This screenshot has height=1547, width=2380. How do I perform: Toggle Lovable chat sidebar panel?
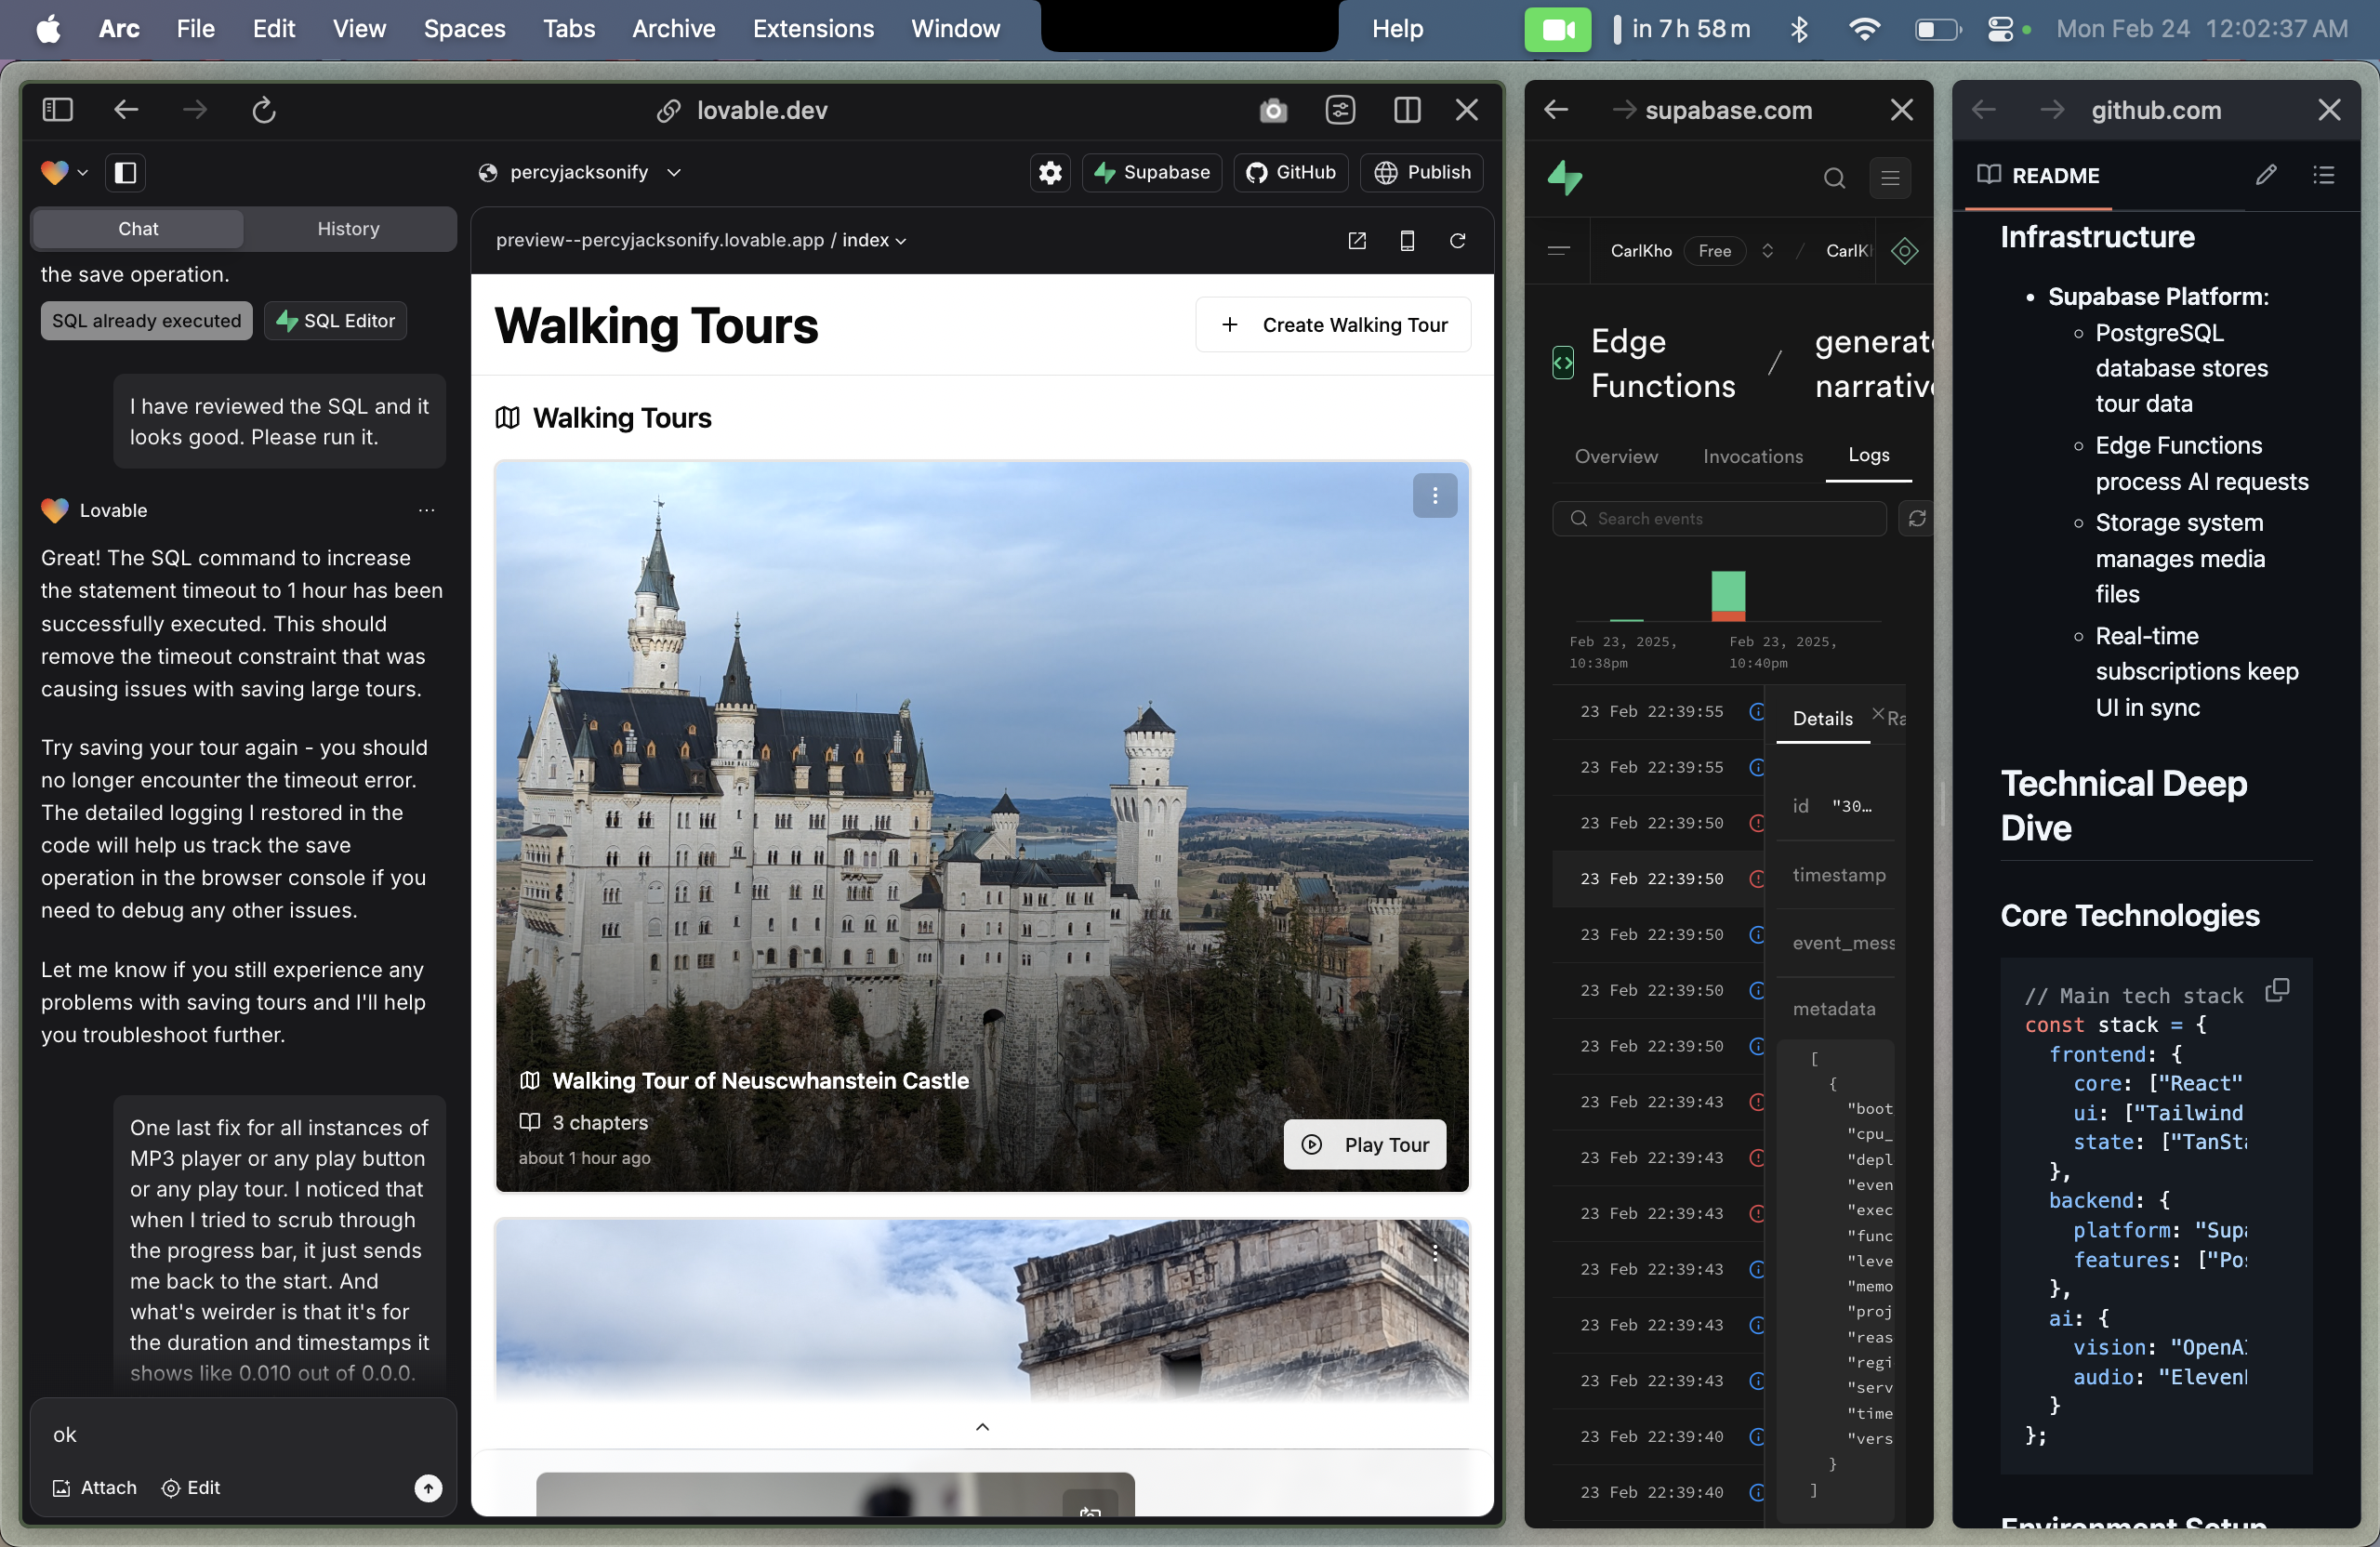(126, 173)
